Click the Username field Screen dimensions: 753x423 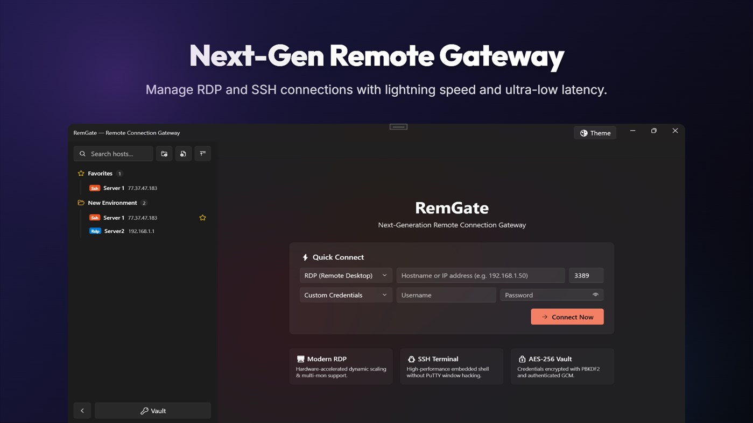(x=446, y=295)
